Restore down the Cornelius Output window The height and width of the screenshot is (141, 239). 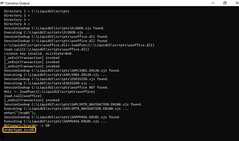(x=225, y=3)
